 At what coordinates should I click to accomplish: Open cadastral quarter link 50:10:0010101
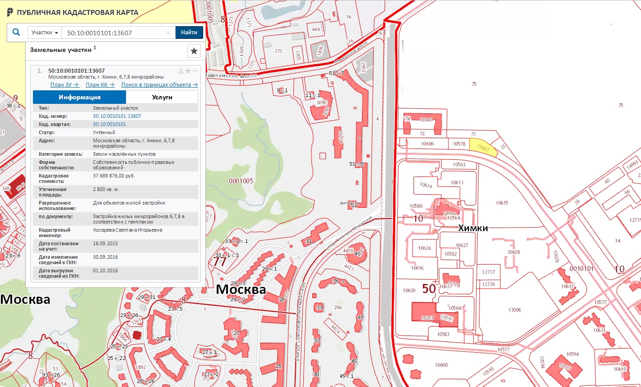point(109,124)
